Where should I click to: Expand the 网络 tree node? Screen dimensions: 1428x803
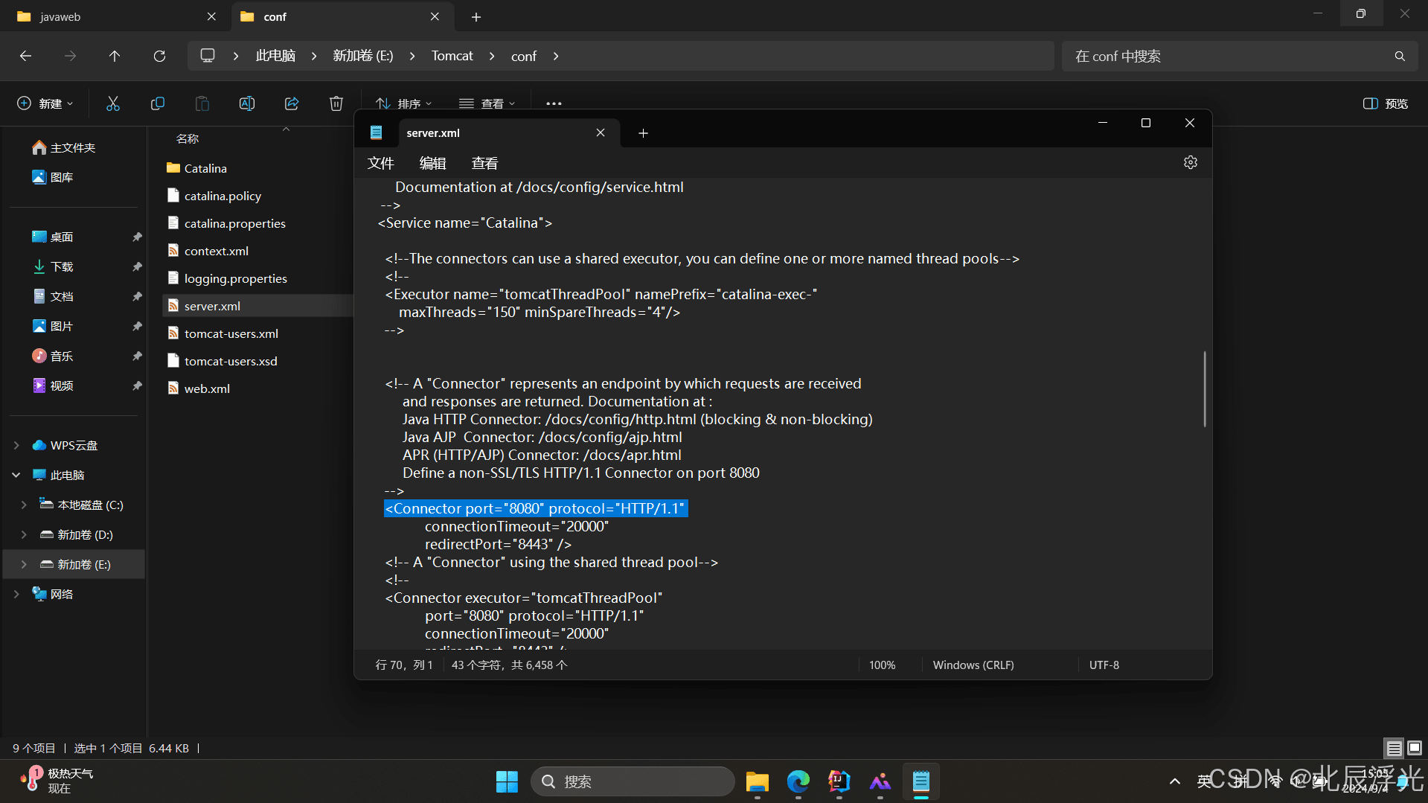[16, 594]
